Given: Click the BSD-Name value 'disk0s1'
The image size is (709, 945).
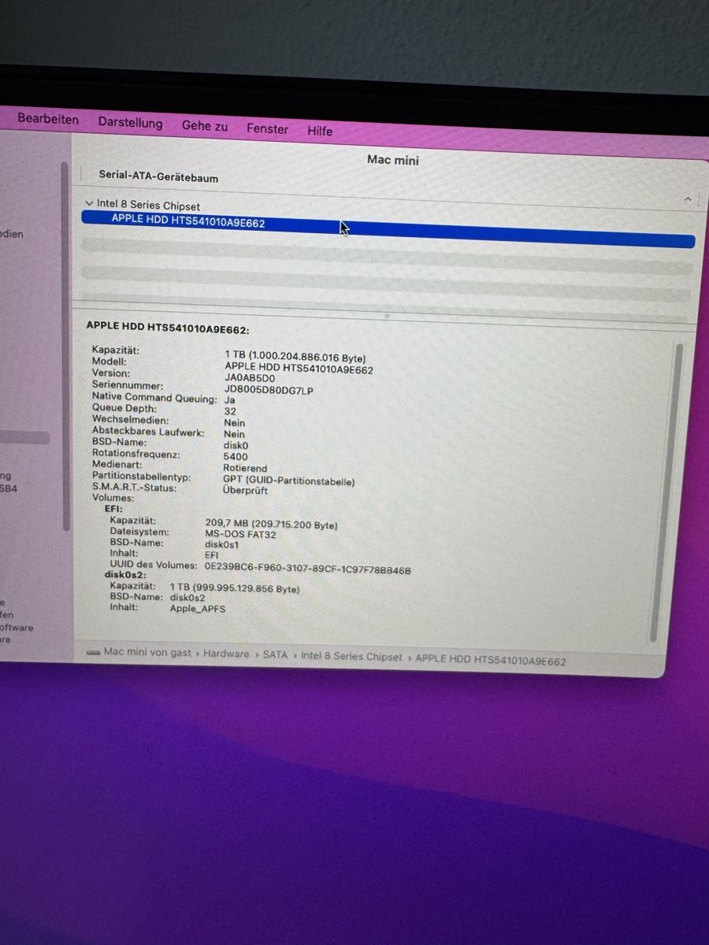Looking at the screenshot, I should coord(221,544).
